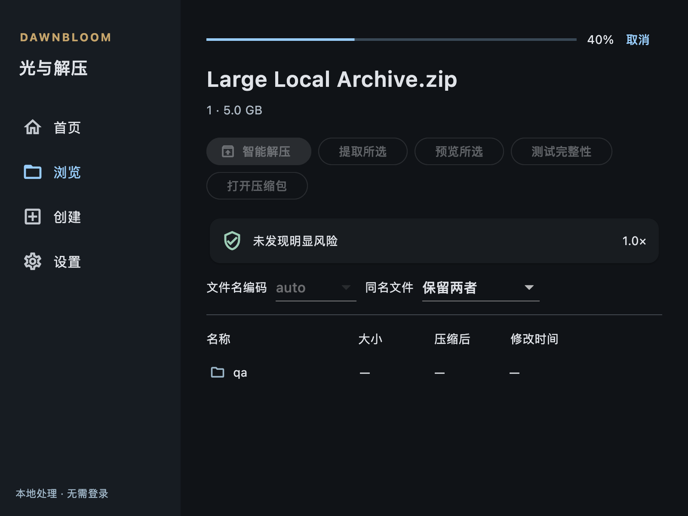Screen dimensions: 688x516
Task: Click the browse folder icon in sidebar
Action: [33, 172]
